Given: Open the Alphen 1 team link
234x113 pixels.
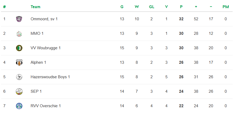Looking at the screenshot, I should 38,62.
